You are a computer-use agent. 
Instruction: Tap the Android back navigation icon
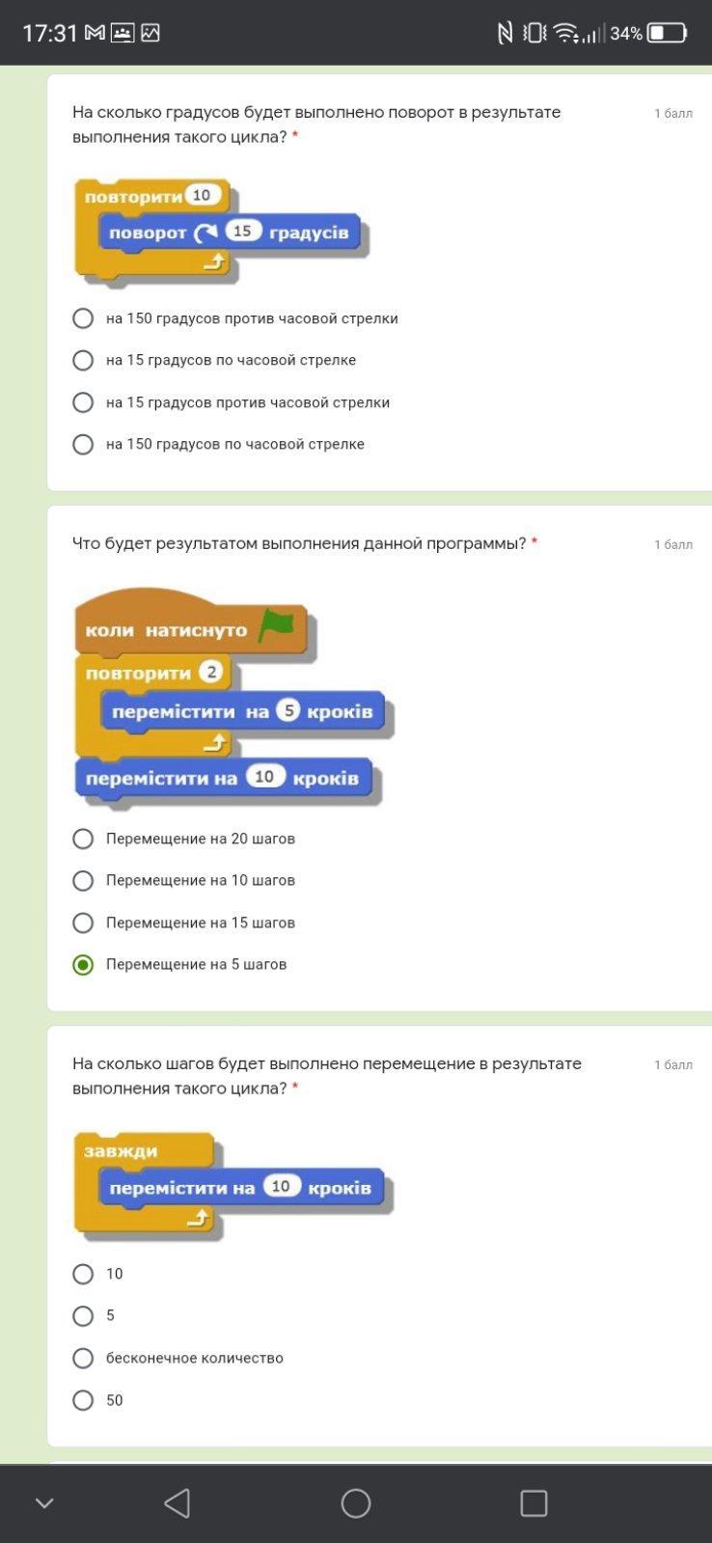[x=177, y=1502]
